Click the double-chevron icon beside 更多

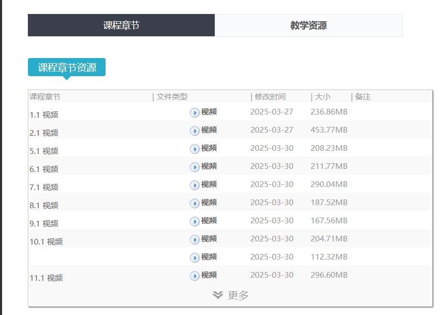click(218, 295)
